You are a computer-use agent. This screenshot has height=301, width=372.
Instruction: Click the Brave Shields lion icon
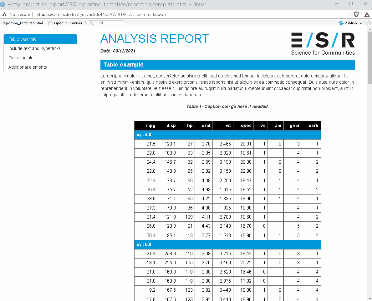coord(356,14)
